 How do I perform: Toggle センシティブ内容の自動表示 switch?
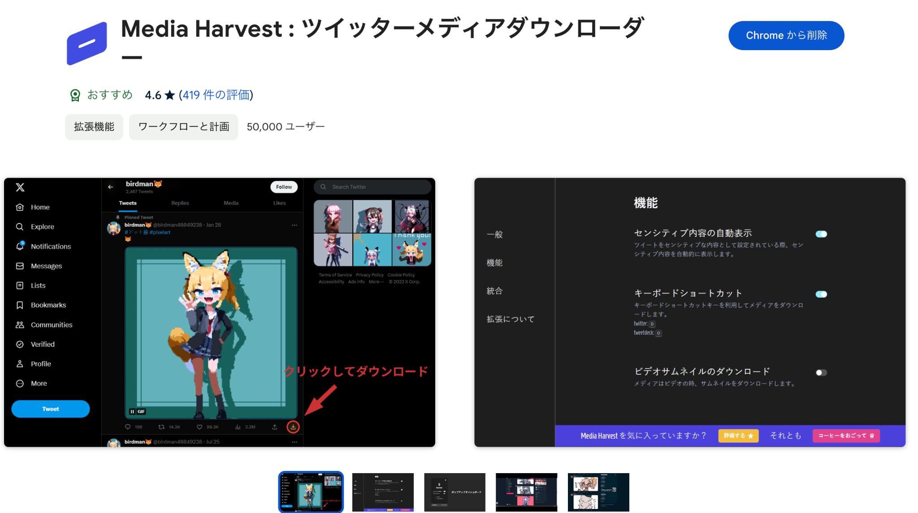click(822, 234)
